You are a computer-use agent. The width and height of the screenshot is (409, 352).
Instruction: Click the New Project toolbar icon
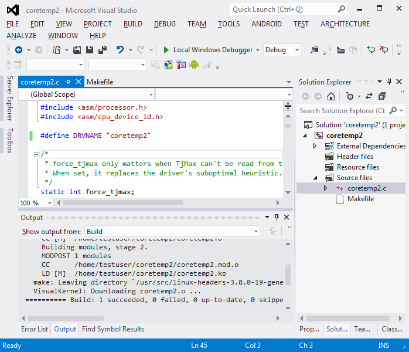(56, 50)
